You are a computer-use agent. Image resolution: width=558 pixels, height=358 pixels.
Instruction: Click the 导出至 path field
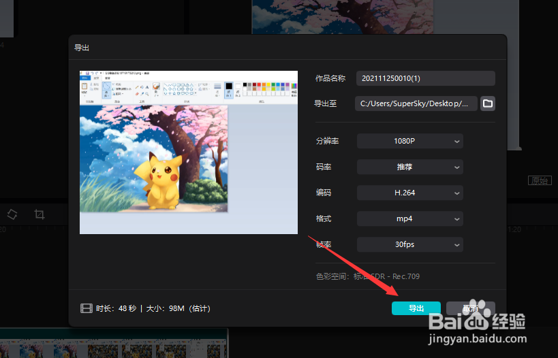click(x=416, y=103)
